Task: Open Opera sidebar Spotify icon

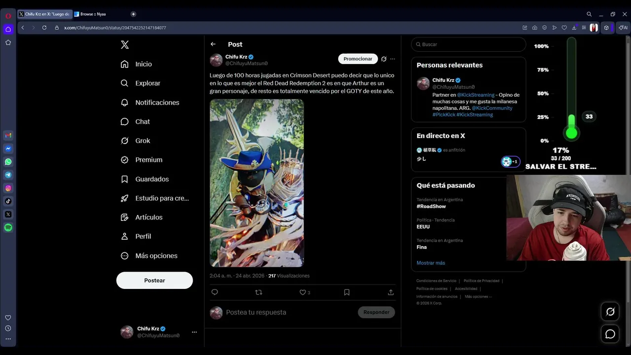Action: point(8,227)
